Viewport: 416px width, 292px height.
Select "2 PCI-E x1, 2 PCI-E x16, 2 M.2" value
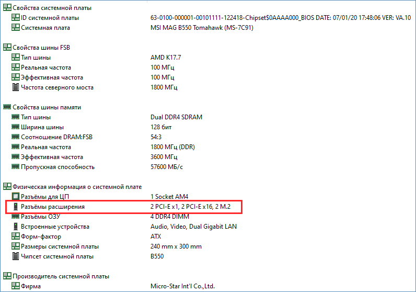[190, 207]
